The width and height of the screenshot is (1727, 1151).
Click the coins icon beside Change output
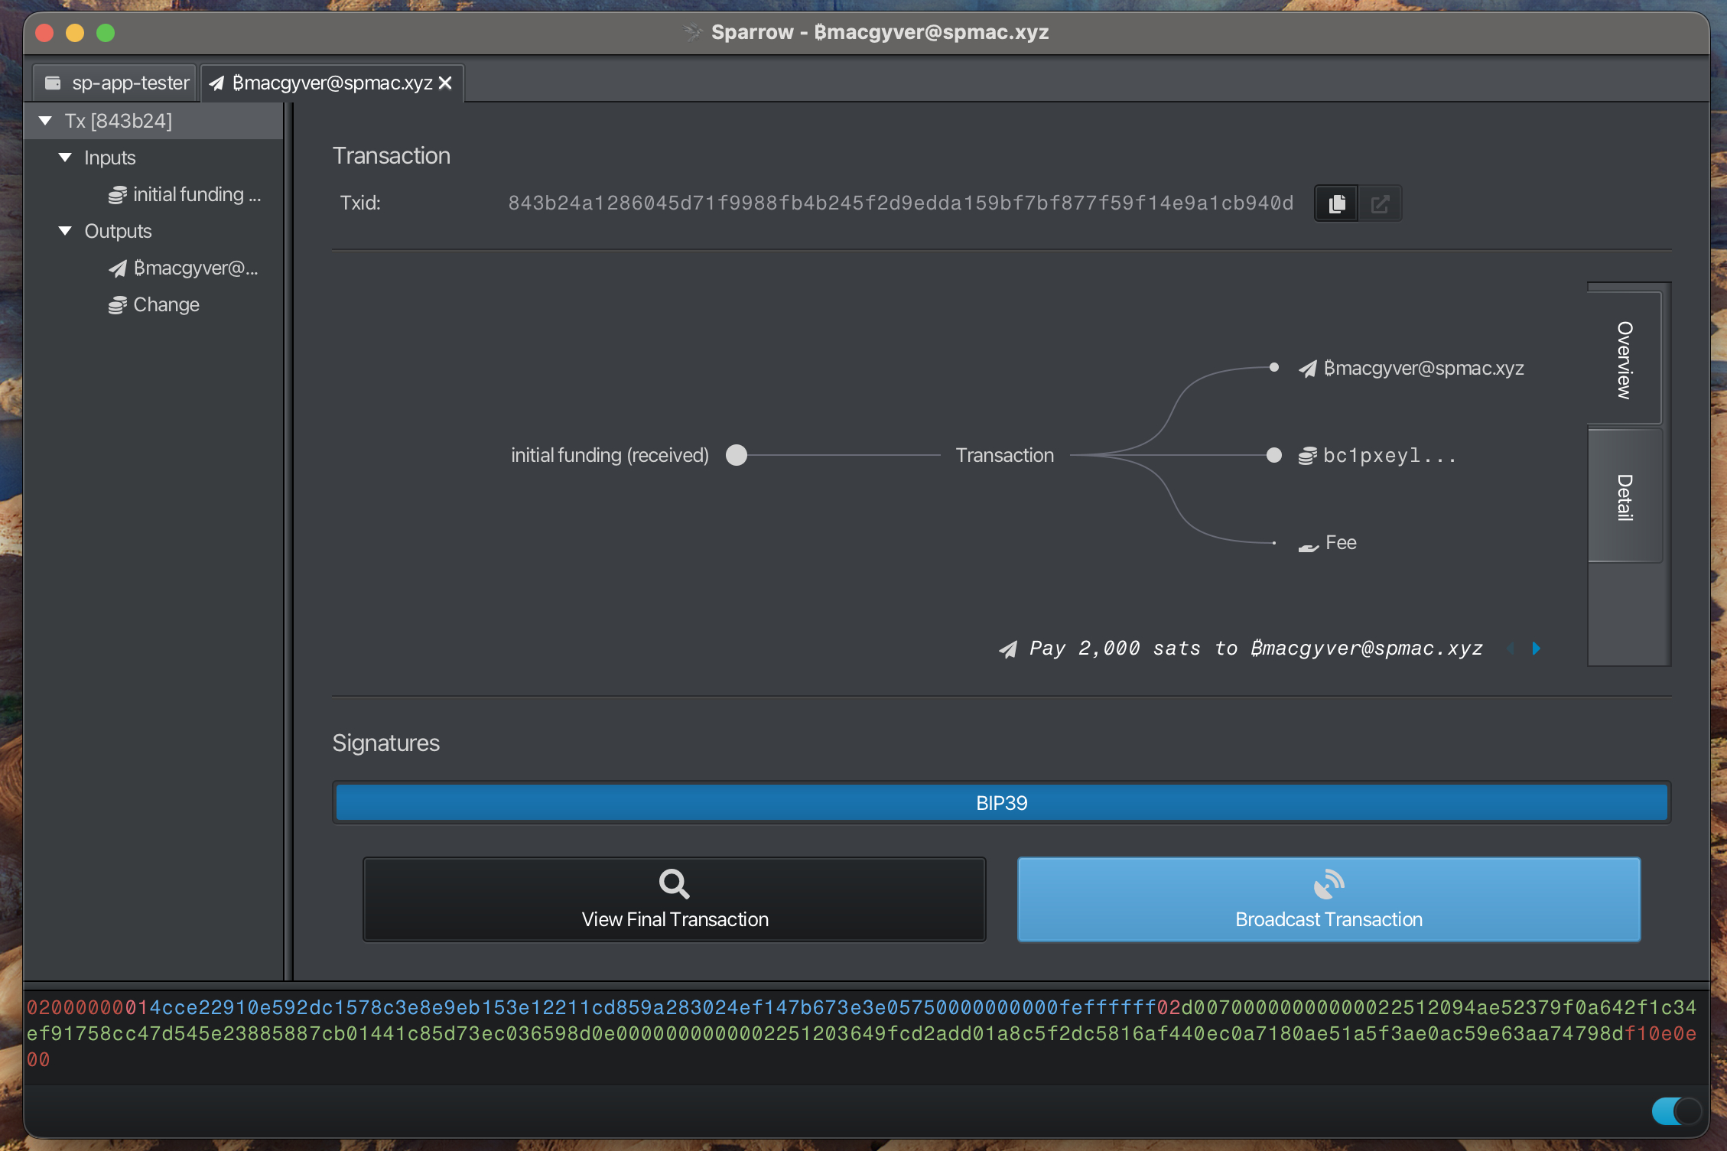pos(117,304)
